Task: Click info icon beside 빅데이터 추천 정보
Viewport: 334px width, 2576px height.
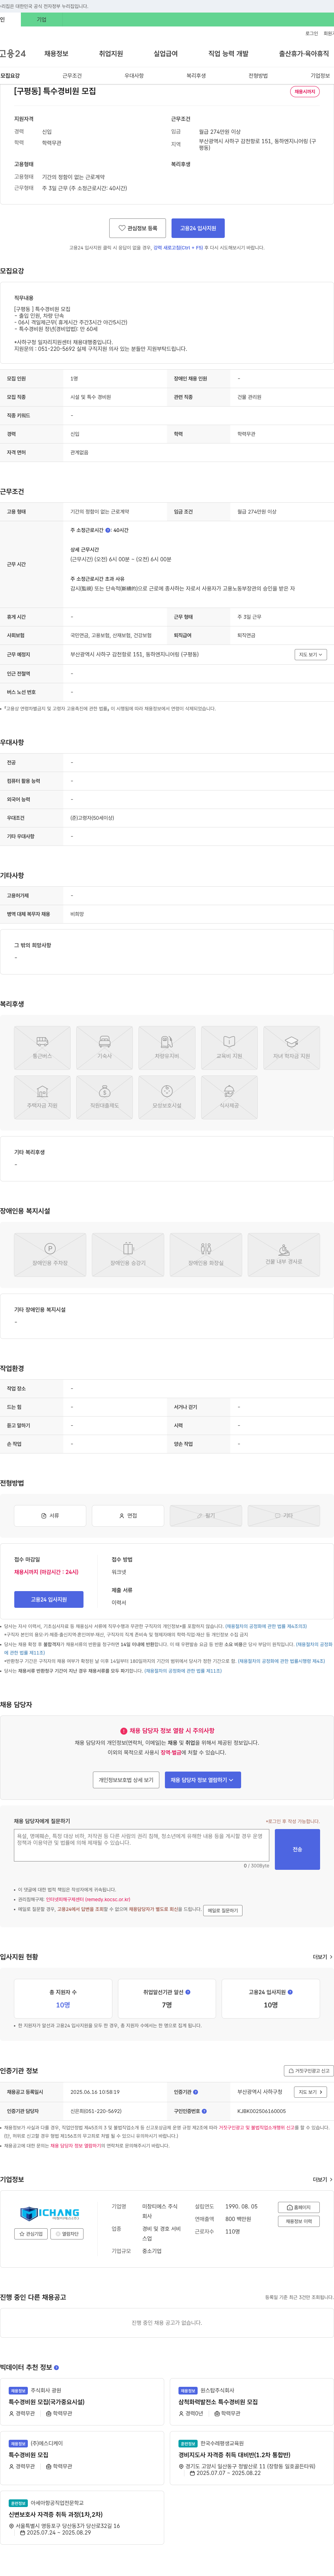Action: coord(56,2367)
